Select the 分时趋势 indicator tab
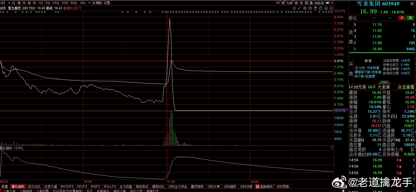This screenshot has width=416, height=192. click(230, 186)
